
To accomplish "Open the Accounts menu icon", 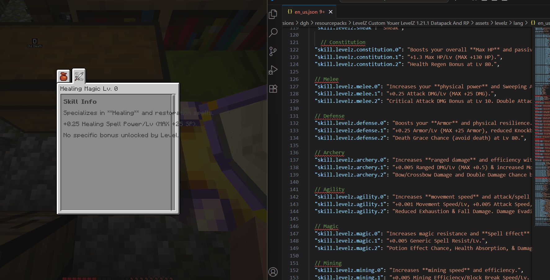I will [x=273, y=272].
